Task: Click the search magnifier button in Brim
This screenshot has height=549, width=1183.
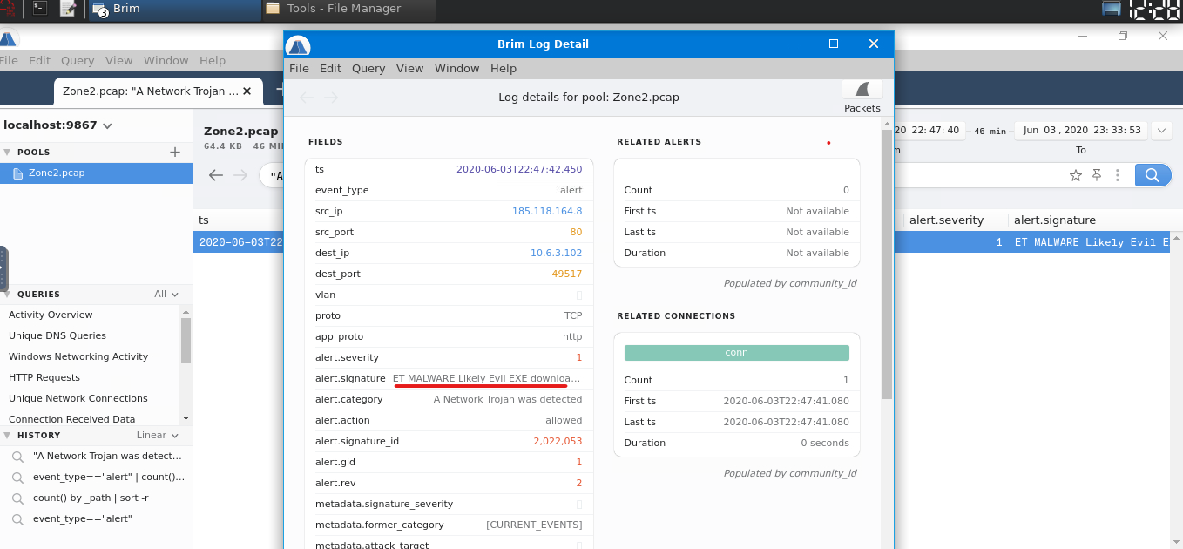Action: pos(1152,175)
